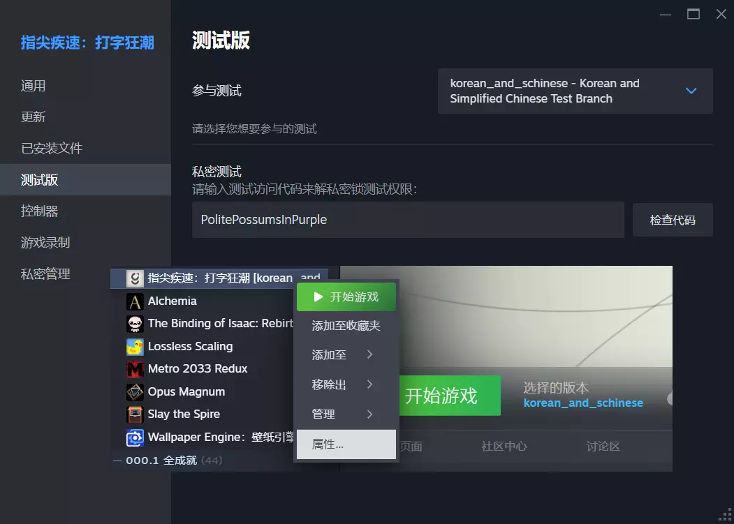Click the 检查代码 button
This screenshot has height=524, width=734.
tap(673, 220)
